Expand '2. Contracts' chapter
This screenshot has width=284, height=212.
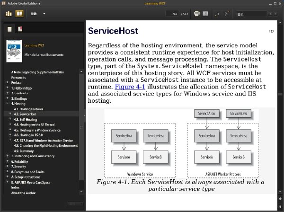click(8, 93)
